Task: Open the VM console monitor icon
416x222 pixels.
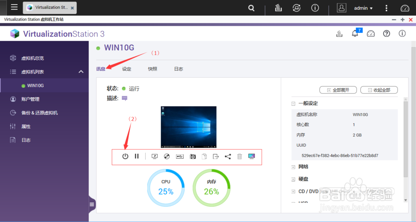Action: pos(154,157)
